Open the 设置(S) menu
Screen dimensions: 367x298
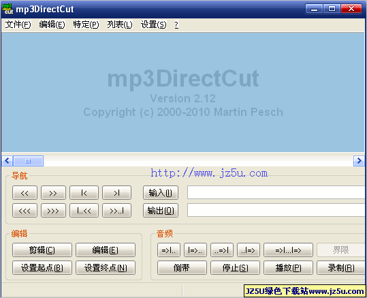pos(154,25)
